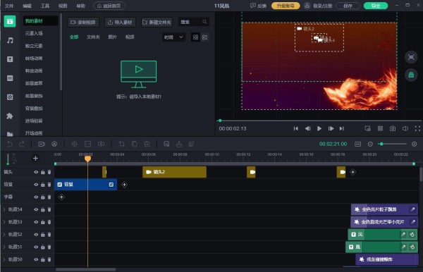
Task: Expand track 轨道50
Action: (x=4, y=259)
